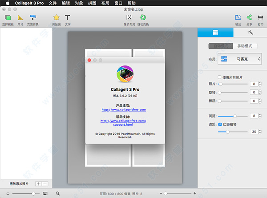
Task: Open the CollageIt 3 Pro menu
Action: tap(29, 3)
